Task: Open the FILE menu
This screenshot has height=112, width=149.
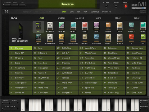Action: [x=22, y=5]
